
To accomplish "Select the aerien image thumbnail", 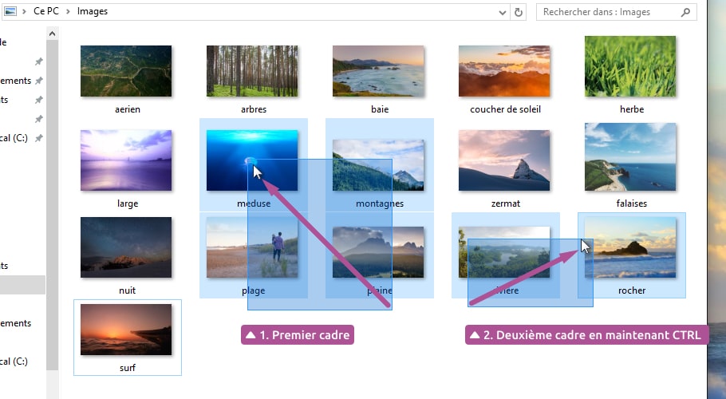I will point(126,71).
